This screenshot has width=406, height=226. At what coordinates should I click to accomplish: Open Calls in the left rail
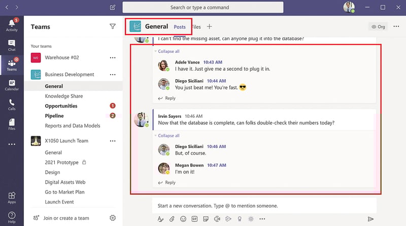coord(12,105)
